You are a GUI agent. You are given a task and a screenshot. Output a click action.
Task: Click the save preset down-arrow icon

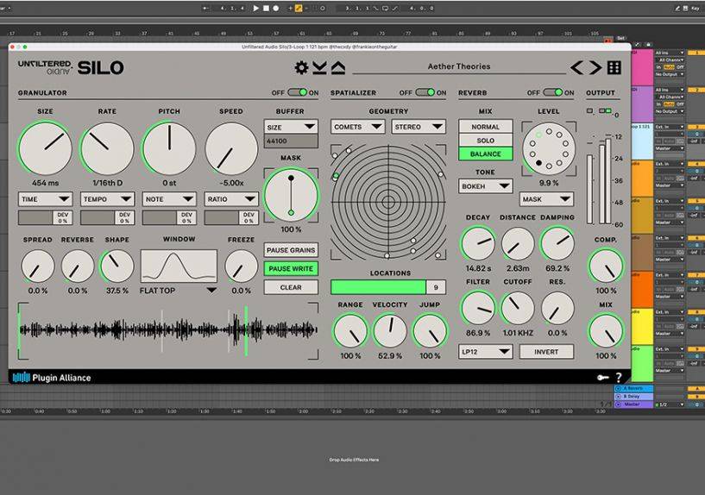(319, 67)
